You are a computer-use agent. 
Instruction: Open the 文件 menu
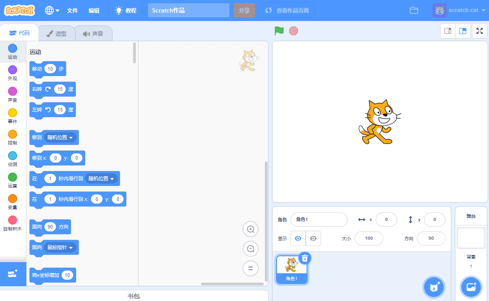(x=73, y=10)
